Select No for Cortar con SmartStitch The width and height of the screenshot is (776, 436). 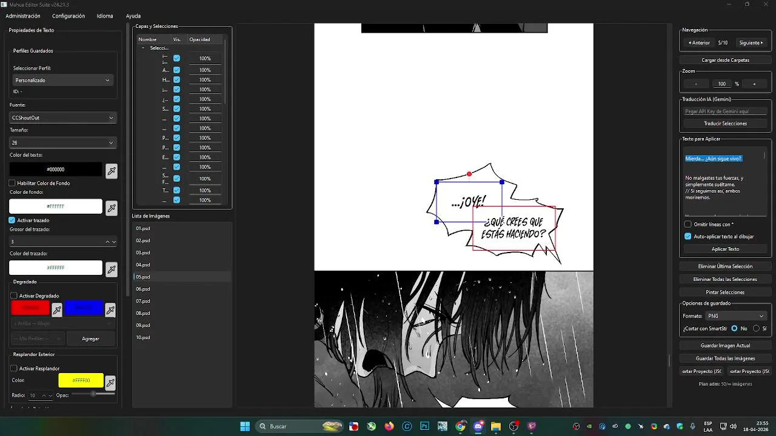coord(734,328)
